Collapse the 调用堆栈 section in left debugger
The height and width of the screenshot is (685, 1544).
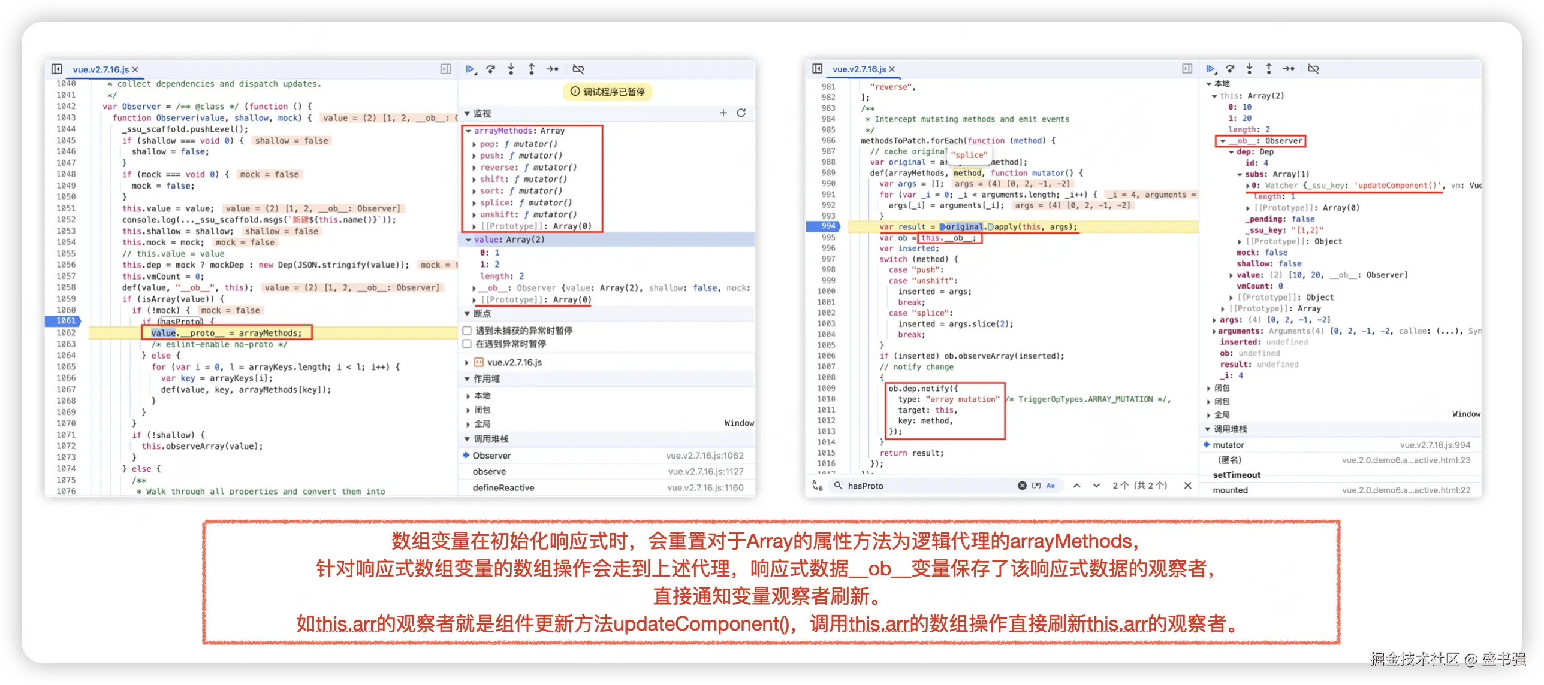[468, 439]
